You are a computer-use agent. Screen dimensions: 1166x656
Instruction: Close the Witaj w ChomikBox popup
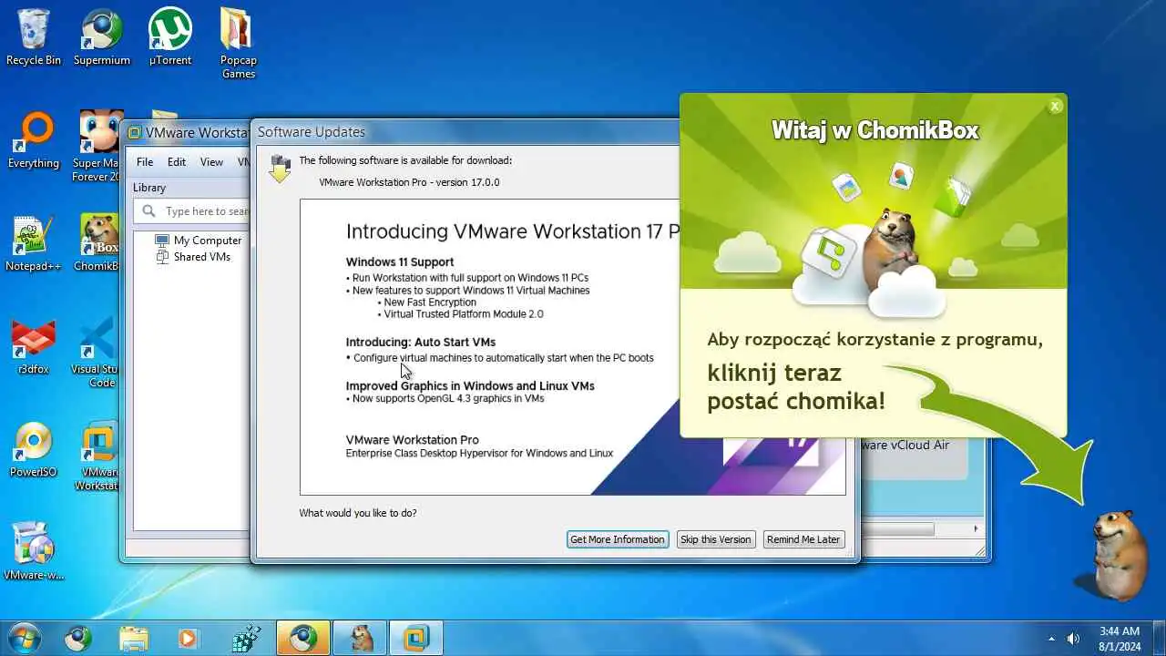point(1055,106)
